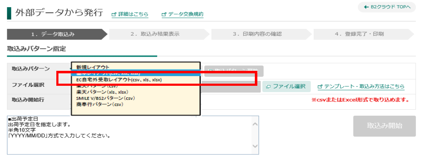The width and height of the screenshot is (427, 168).
Task: Click the 取込み開始行 row label
Action: pyautogui.click(x=28, y=99)
